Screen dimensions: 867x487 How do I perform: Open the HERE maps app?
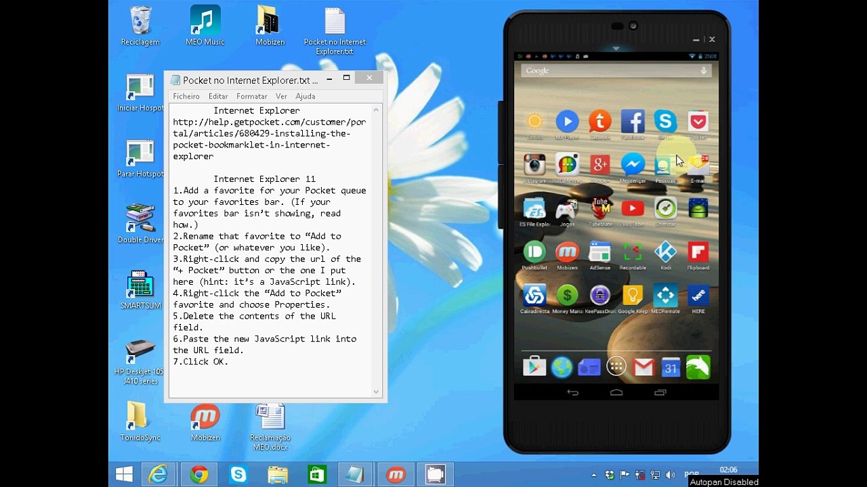click(698, 295)
